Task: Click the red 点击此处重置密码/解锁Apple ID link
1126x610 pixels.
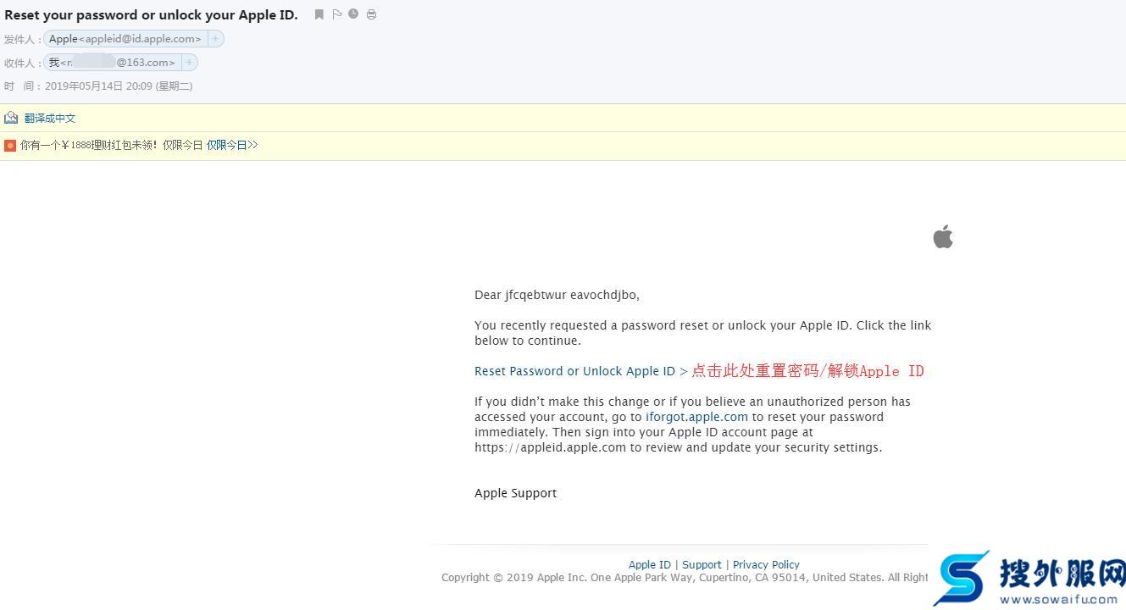Action: click(807, 370)
